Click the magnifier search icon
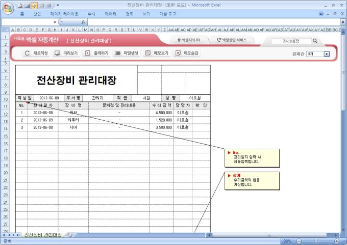 (x=315, y=41)
